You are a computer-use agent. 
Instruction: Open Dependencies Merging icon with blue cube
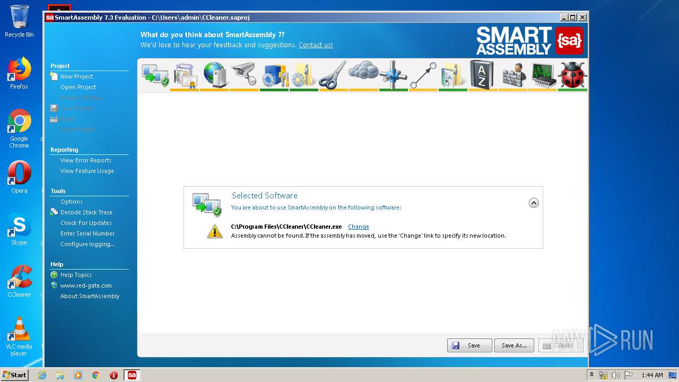(274, 75)
